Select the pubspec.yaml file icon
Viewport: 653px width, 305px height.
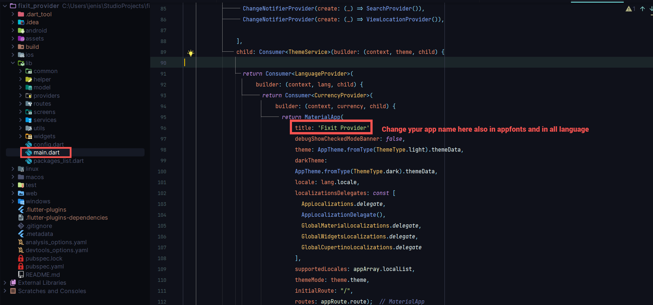point(21,266)
